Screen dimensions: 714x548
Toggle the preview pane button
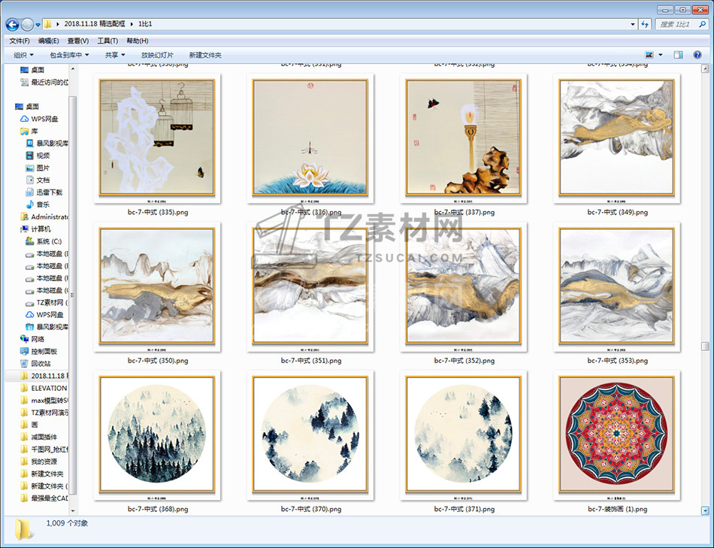pyautogui.click(x=678, y=55)
